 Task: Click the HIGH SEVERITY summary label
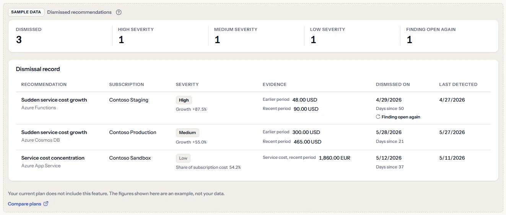pos(136,29)
